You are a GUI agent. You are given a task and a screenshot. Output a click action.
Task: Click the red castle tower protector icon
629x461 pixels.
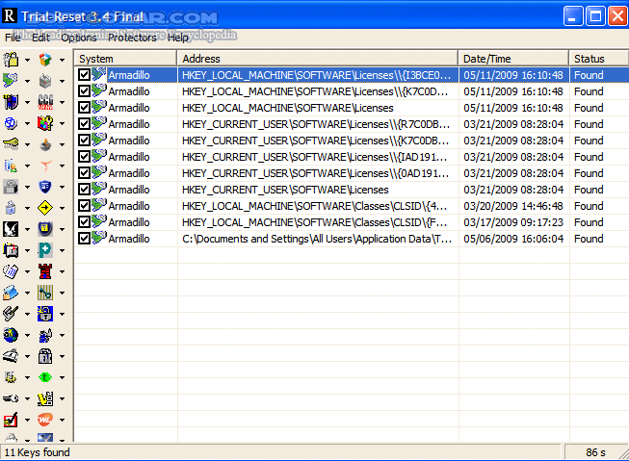(45, 270)
